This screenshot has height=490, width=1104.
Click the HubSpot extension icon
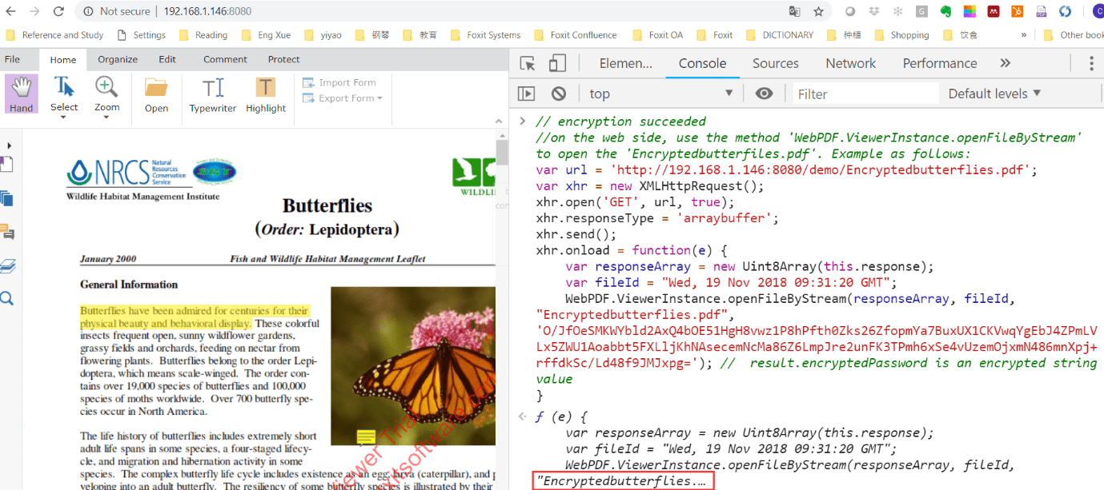coord(1018,11)
